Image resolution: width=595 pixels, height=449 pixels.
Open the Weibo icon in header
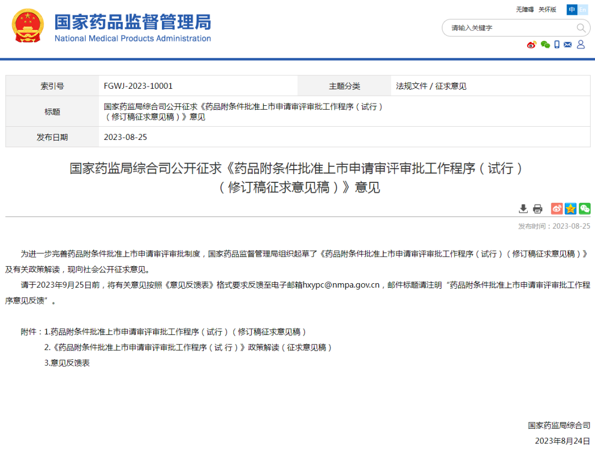tap(532, 45)
